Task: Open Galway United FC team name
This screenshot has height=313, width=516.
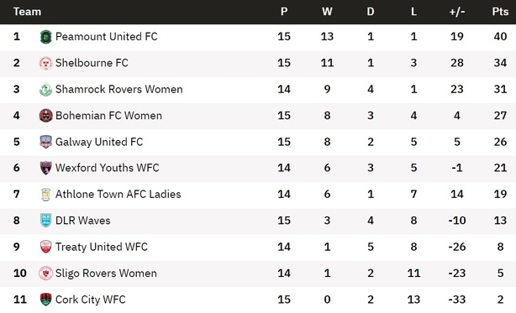Action: tap(99, 142)
